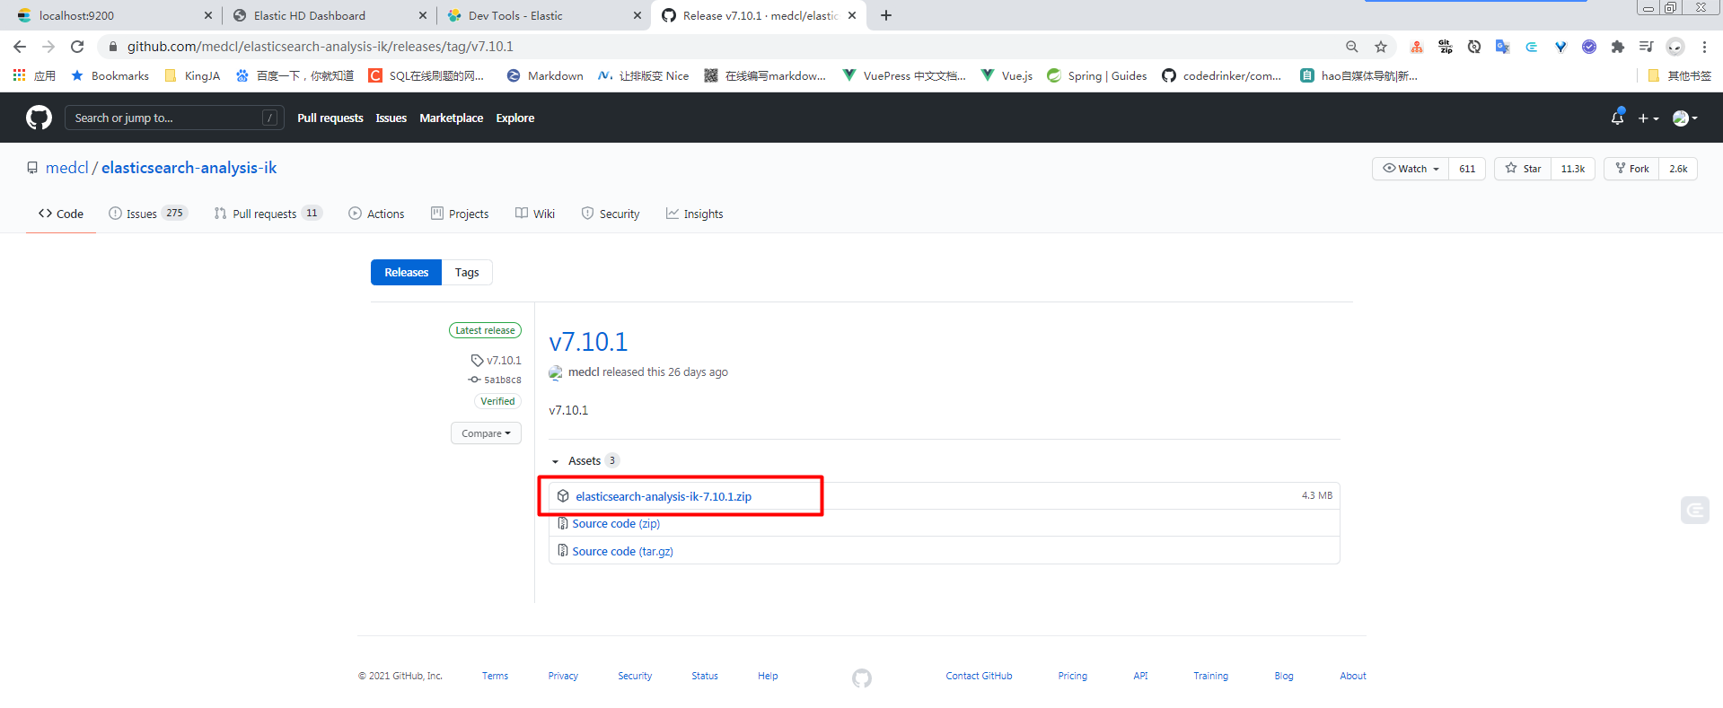Open the Bookmarks folder in bookmarks bar
This screenshot has width=1723, height=708.
[x=110, y=76]
